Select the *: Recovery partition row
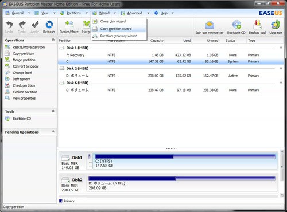The image size is (287, 212). coord(171,55)
